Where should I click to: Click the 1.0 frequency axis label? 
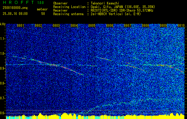2,54
